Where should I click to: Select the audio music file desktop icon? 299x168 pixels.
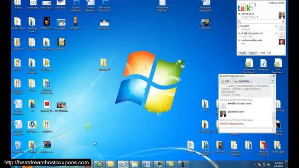click(263, 64)
